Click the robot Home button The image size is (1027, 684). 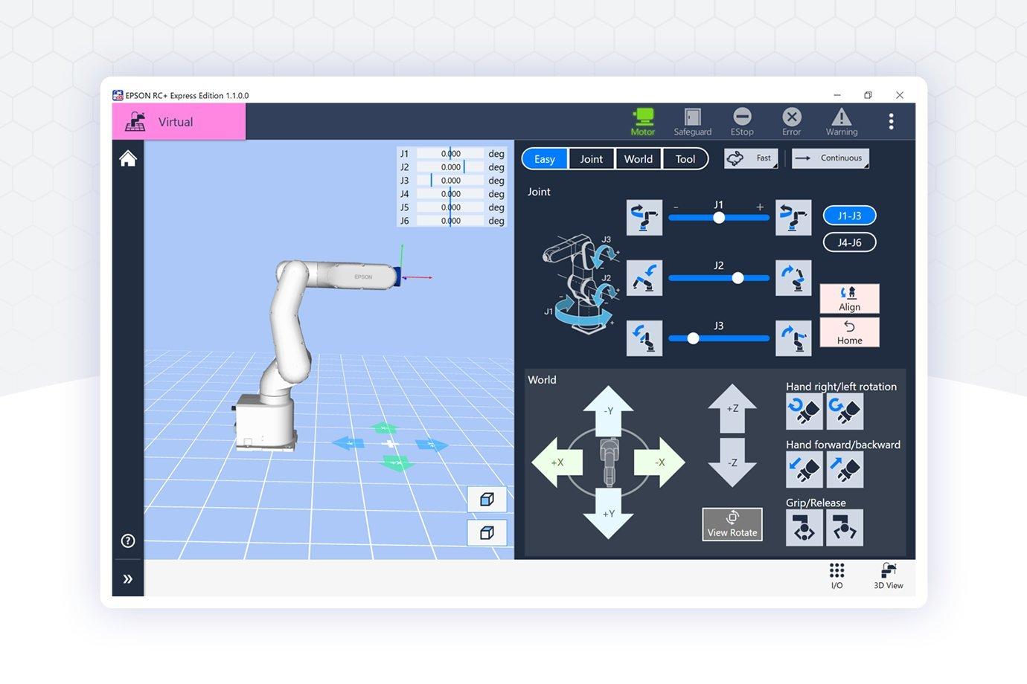(849, 332)
